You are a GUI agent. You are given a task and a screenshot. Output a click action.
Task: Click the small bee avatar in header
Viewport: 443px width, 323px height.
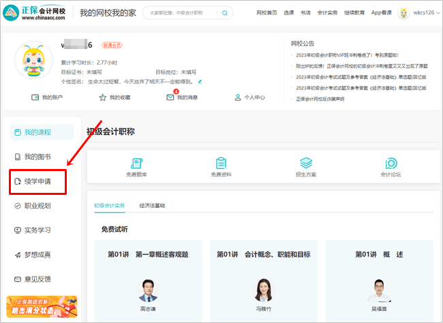(x=403, y=13)
